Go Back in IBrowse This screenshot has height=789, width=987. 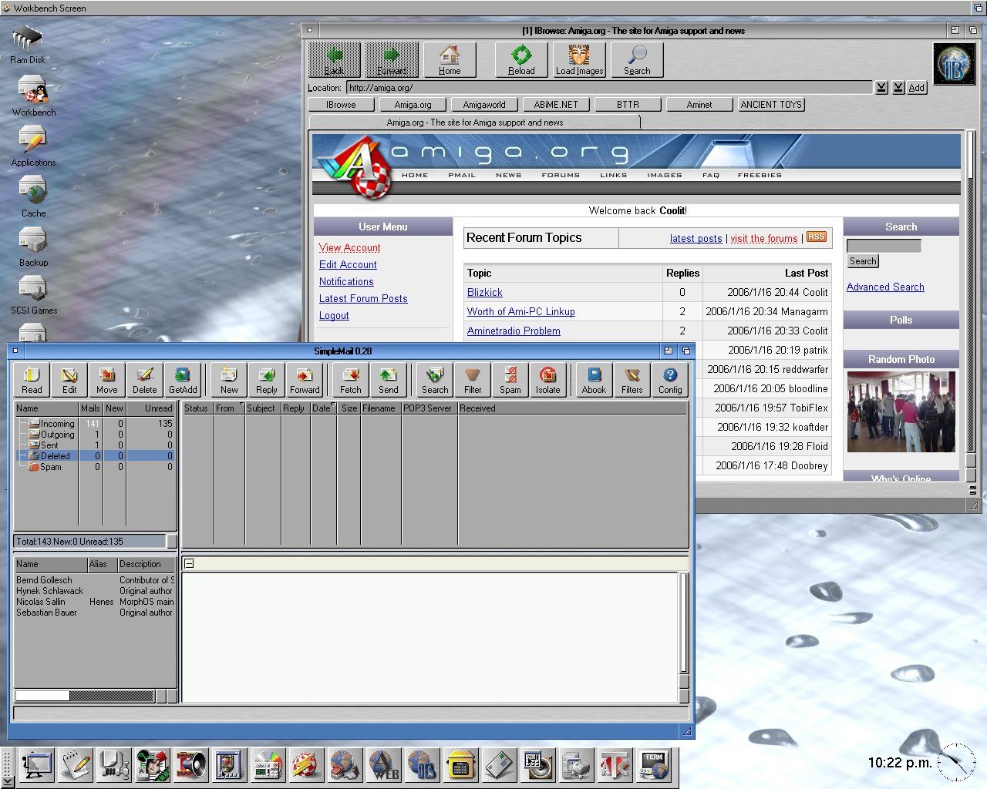pyautogui.click(x=334, y=59)
